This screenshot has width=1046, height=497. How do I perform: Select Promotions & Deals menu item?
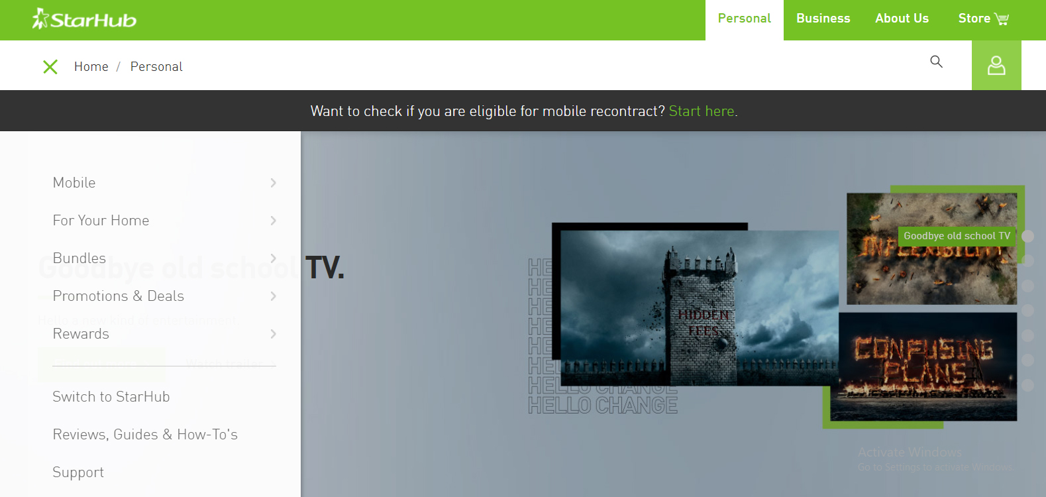pos(119,296)
